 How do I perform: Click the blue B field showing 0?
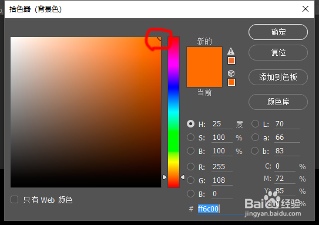pyautogui.click(x=222, y=194)
